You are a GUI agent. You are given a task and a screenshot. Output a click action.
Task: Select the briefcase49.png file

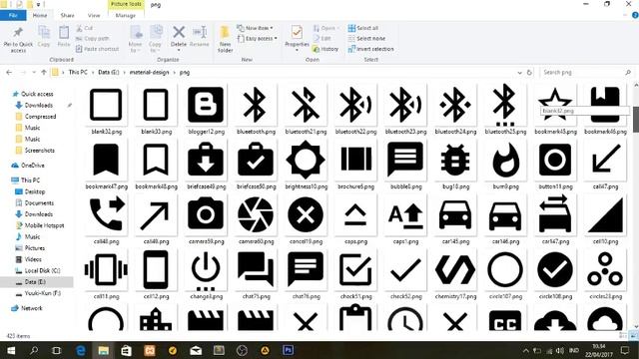(x=207, y=165)
